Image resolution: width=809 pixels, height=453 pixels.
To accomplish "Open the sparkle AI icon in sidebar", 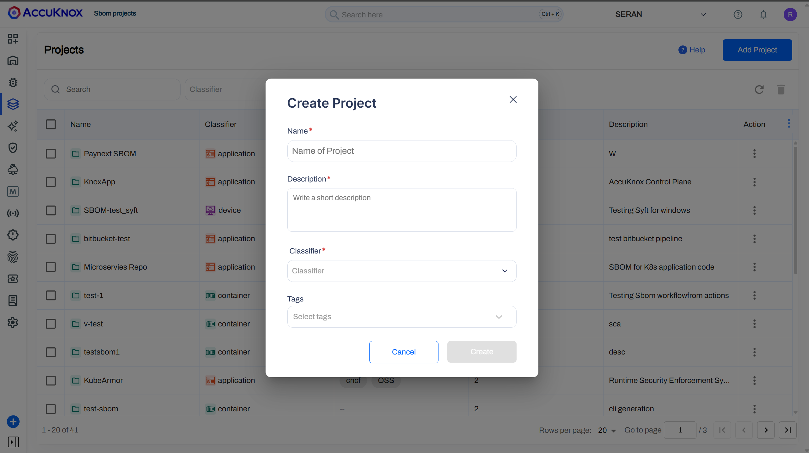I will coord(13,126).
